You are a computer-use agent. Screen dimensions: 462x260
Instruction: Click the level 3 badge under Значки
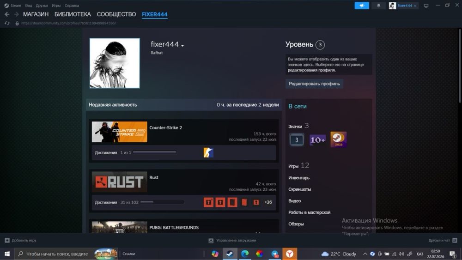click(297, 140)
